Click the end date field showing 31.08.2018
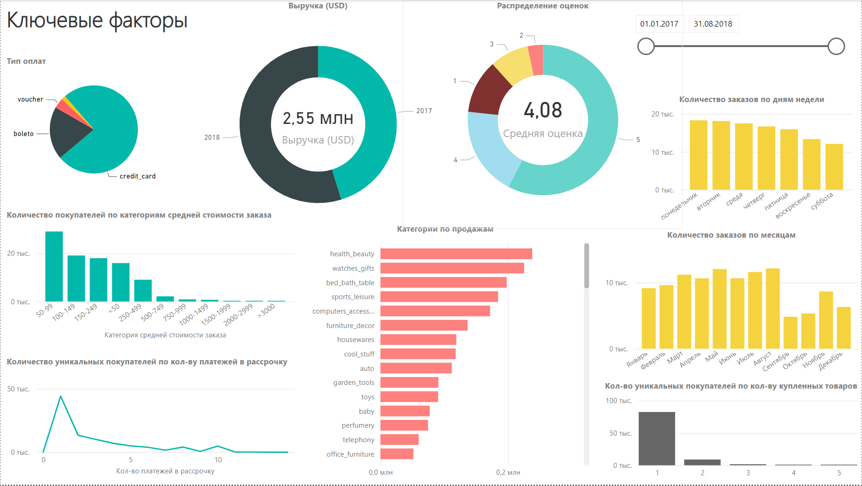 (713, 24)
